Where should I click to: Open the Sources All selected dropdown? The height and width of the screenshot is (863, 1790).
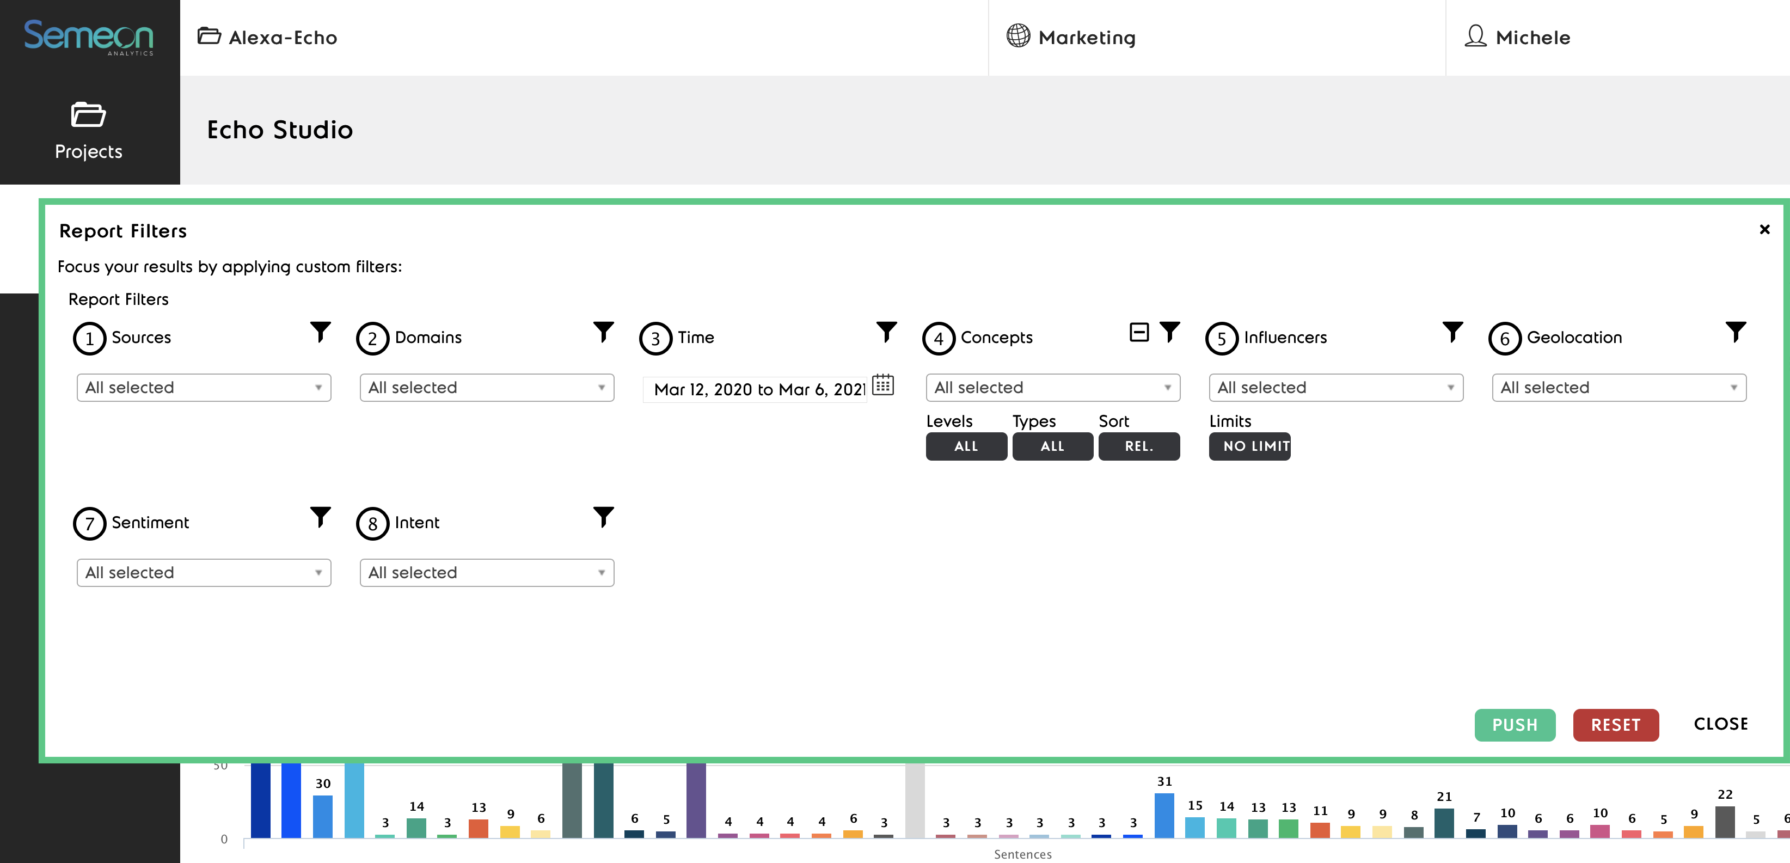(204, 388)
